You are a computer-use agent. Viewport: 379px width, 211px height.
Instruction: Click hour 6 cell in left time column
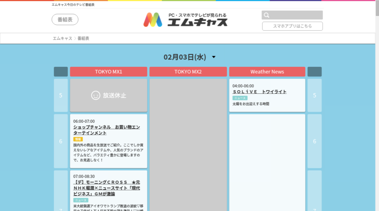tap(61, 141)
